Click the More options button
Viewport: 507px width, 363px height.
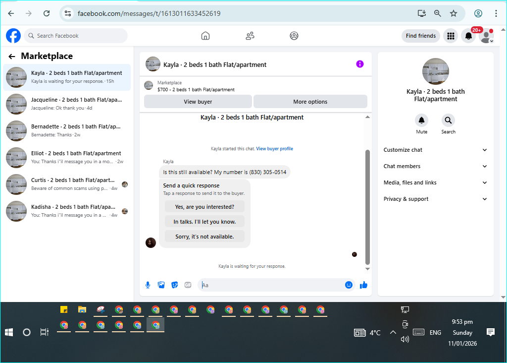coord(310,102)
